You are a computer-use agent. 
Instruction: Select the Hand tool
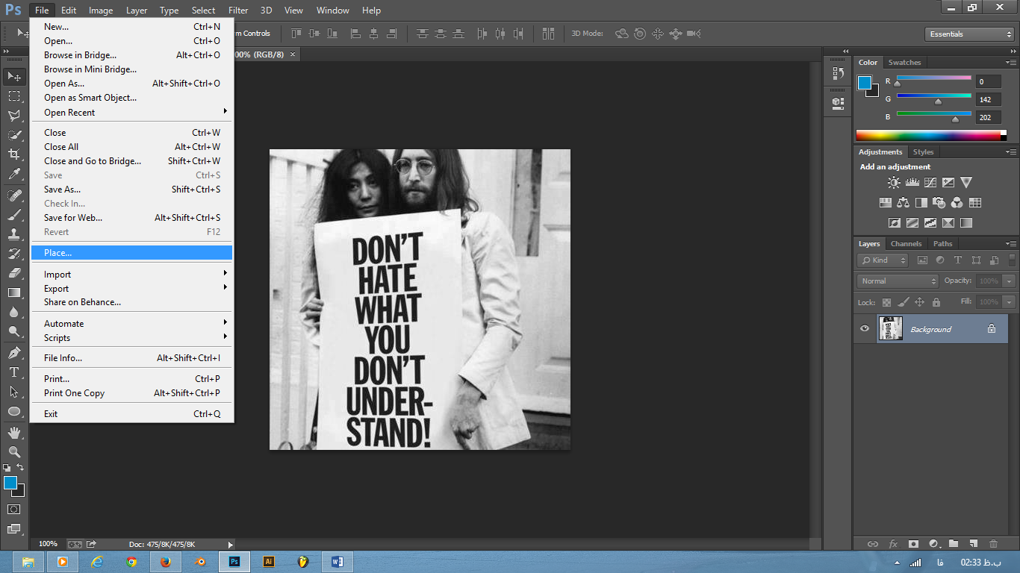[x=14, y=433]
